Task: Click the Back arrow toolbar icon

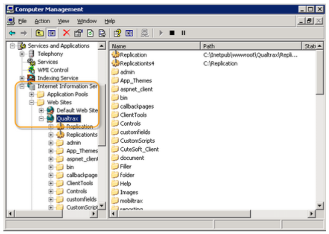Action: (12, 33)
